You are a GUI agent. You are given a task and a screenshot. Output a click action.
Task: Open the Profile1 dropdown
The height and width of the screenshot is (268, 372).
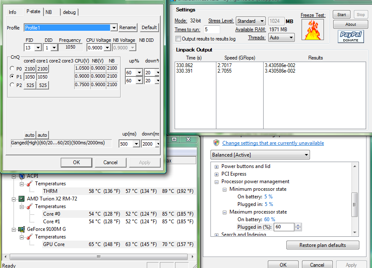(x=114, y=27)
